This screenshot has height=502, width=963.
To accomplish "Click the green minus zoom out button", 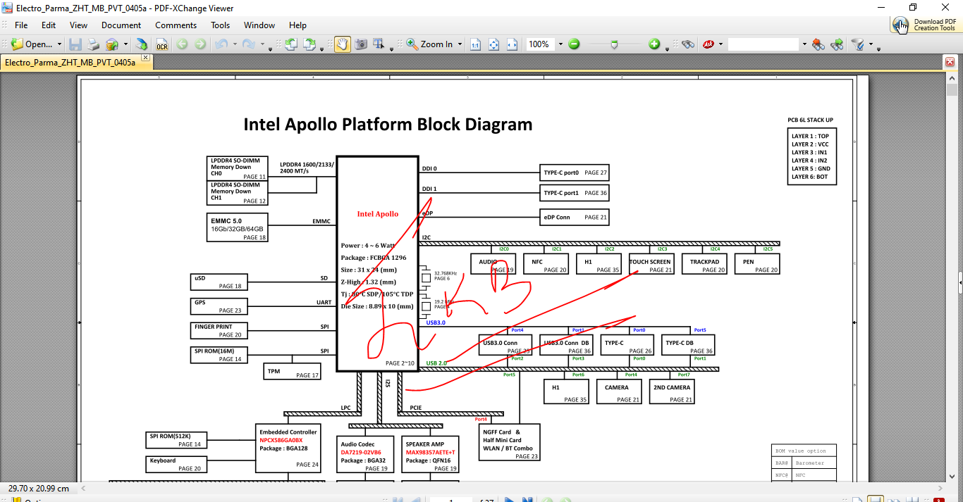I will (x=574, y=44).
